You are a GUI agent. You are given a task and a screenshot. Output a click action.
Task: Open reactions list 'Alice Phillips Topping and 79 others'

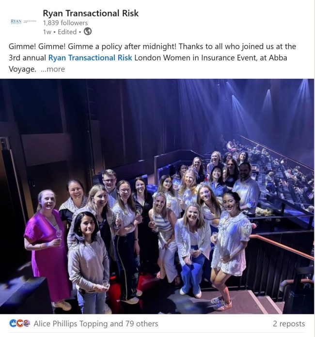pyautogui.click(x=95, y=323)
